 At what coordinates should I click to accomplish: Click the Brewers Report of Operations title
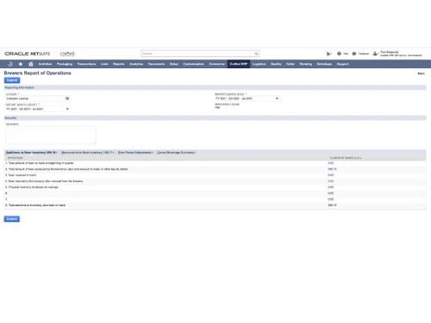tap(37, 73)
